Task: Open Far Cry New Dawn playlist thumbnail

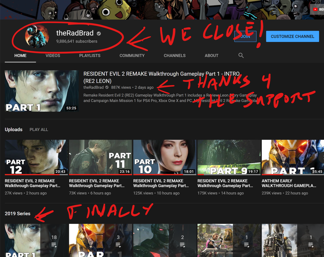Action: [229, 240]
